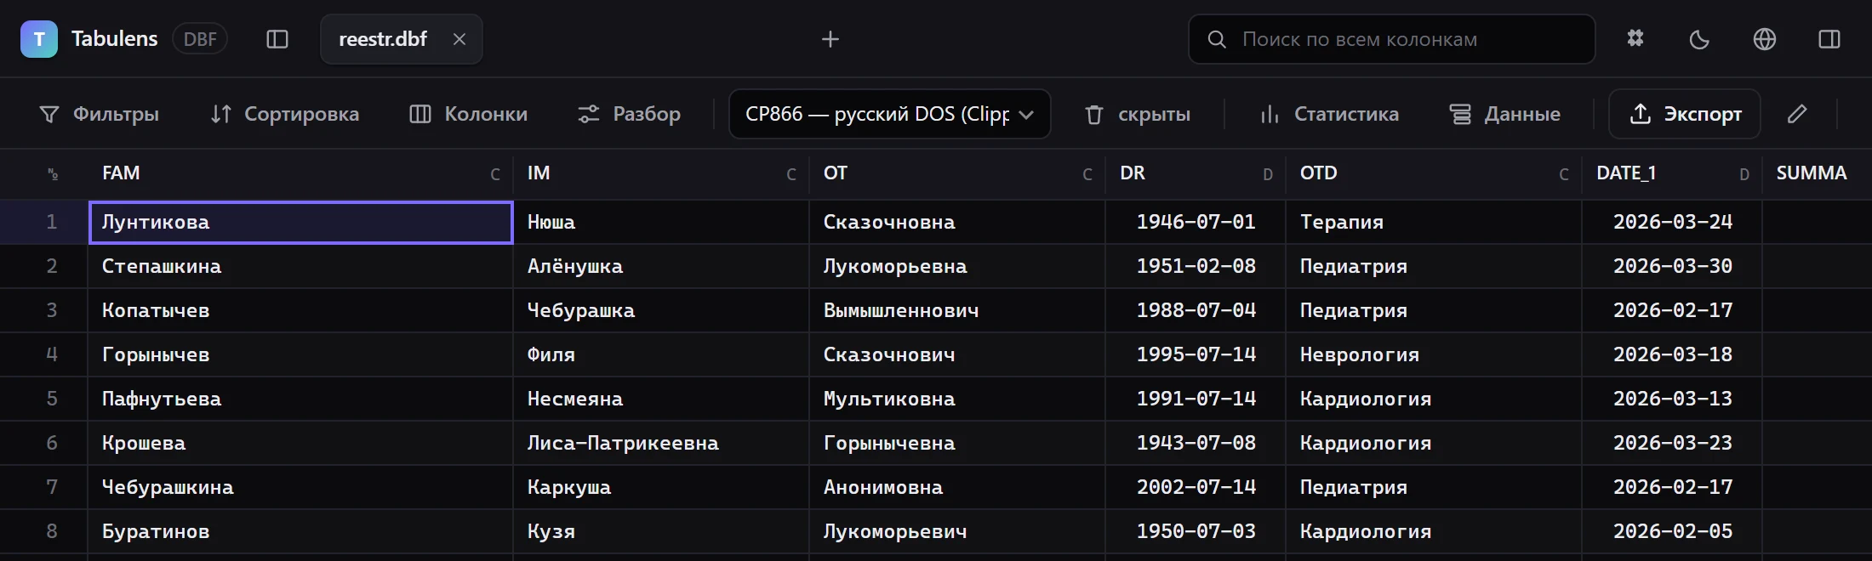Select the OTD column header
The width and height of the screenshot is (1872, 561).
click(x=1434, y=173)
